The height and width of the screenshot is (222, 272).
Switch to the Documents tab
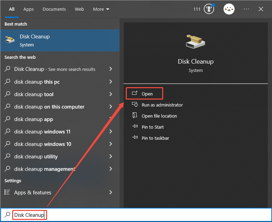tap(54, 9)
